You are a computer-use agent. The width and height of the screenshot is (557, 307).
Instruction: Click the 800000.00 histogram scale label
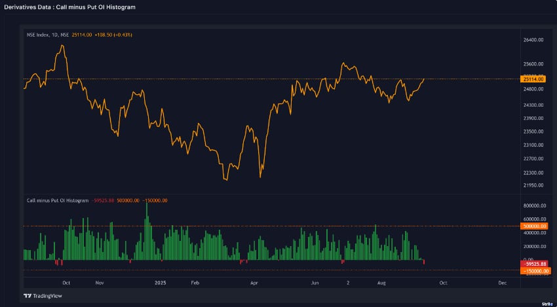point(533,206)
